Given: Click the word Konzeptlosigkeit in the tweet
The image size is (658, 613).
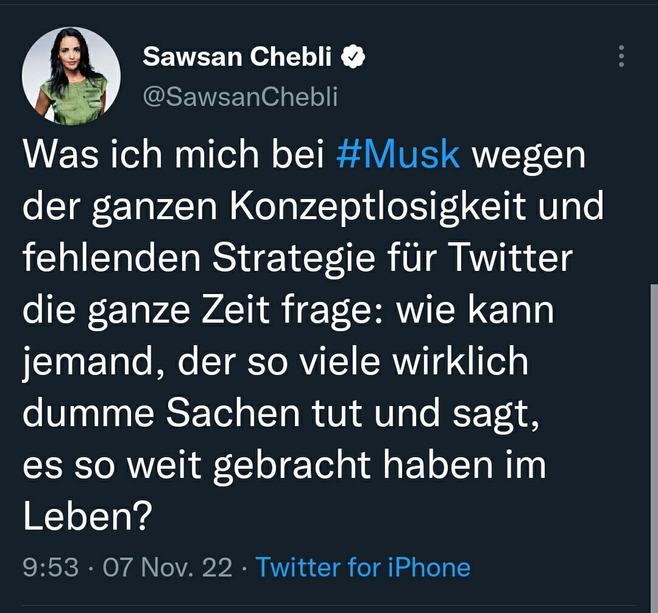Looking at the screenshot, I should (x=378, y=208).
